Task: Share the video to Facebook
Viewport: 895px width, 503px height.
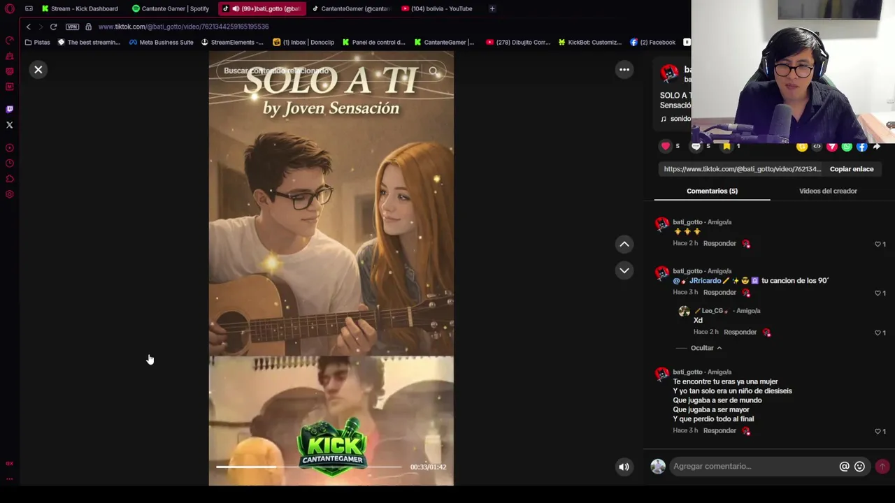Action: coord(861,147)
